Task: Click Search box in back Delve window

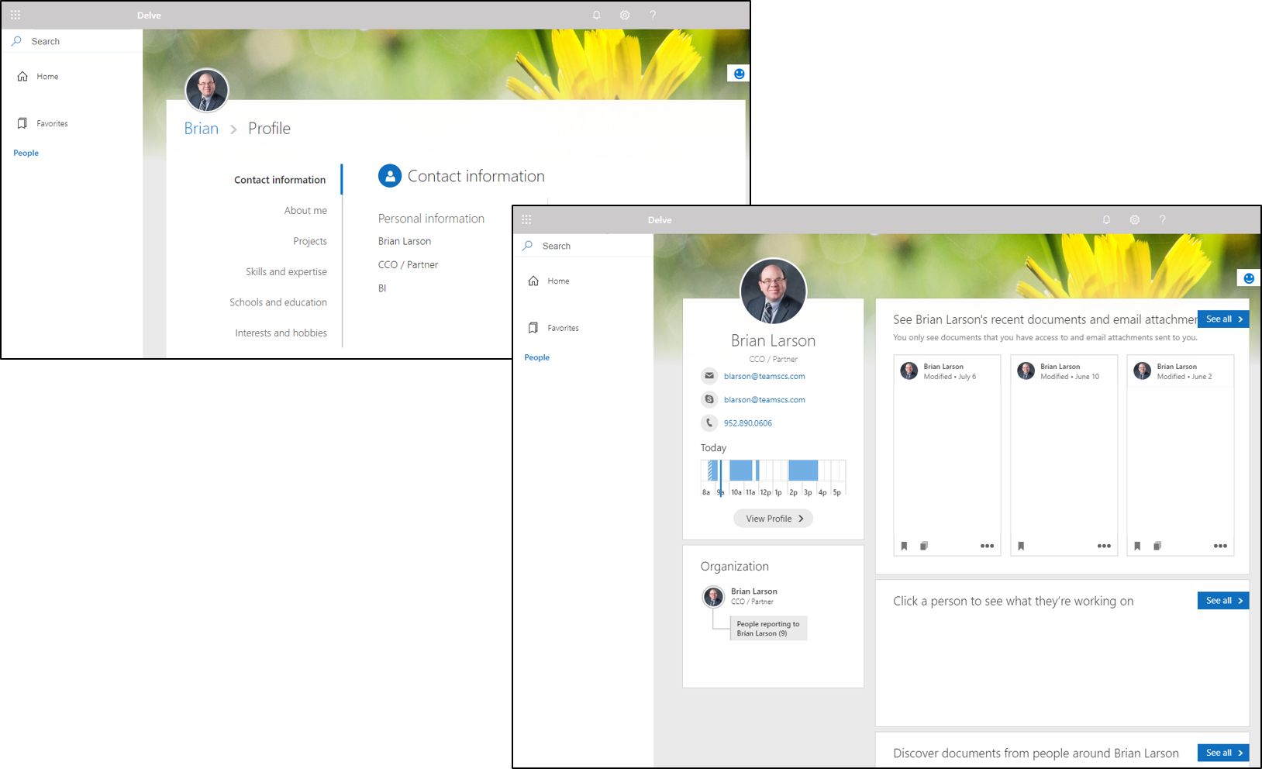Action: 72,41
